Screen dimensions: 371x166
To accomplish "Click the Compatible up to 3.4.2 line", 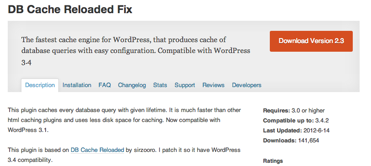I will 296,121.
